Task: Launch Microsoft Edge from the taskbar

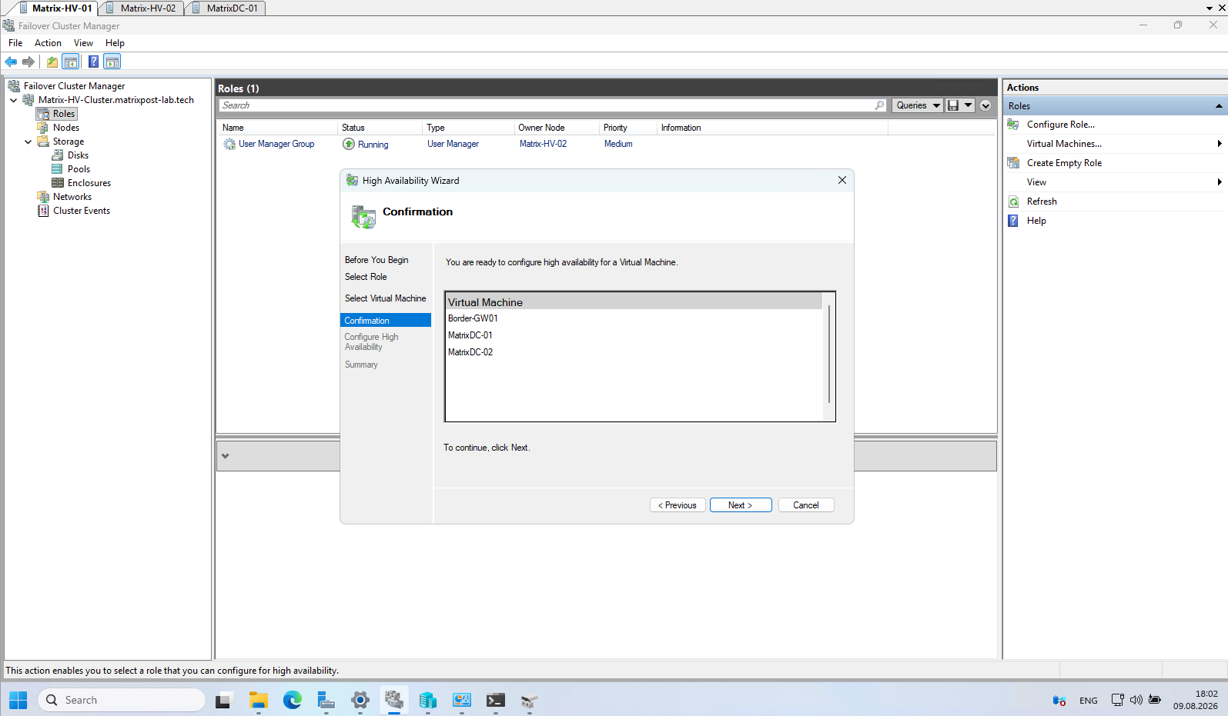Action: pos(293,700)
